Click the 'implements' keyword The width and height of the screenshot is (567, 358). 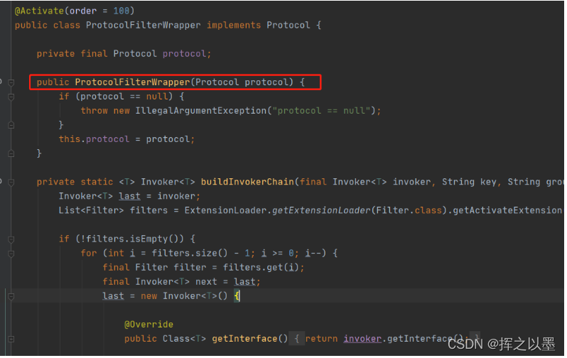[x=234, y=26]
